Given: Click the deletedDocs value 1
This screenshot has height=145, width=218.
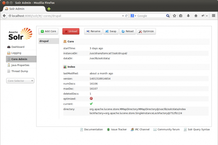Looking at the screenshot, I should (x=90, y=94).
